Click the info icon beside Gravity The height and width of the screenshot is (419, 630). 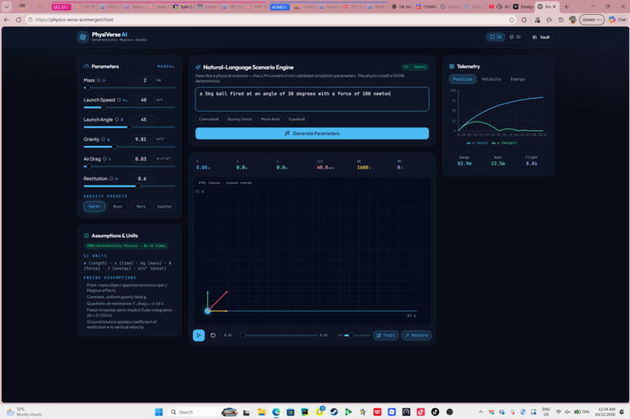(x=103, y=139)
